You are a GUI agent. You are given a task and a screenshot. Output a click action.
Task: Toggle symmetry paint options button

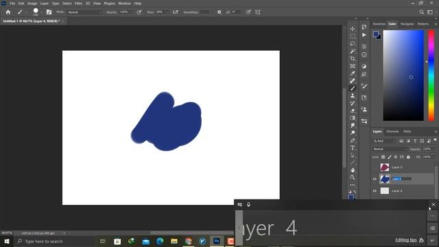[258, 12]
